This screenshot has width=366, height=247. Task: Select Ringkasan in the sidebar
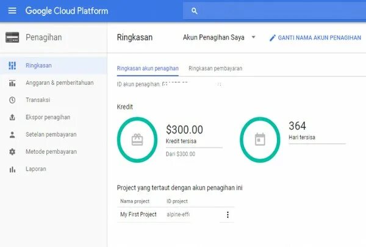[x=54, y=66]
